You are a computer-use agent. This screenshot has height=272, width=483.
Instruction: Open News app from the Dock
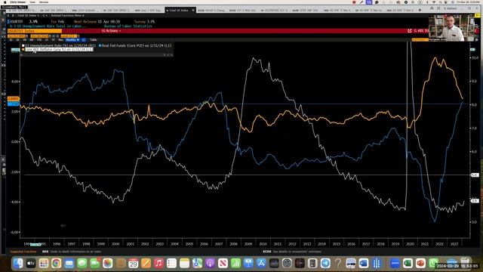click(x=223, y=263)
